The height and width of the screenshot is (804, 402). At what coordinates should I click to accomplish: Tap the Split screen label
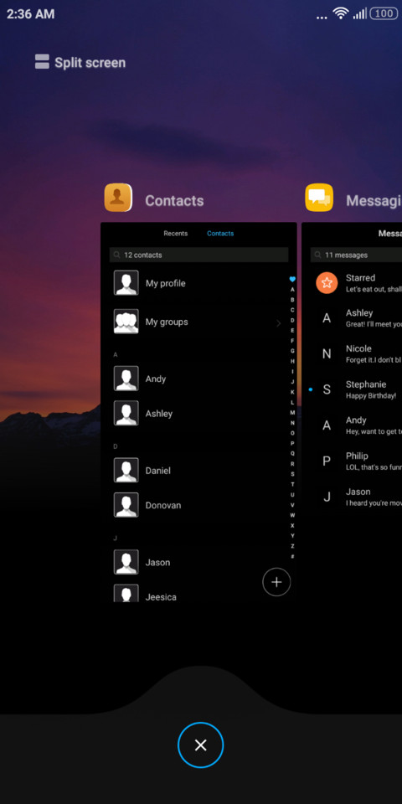(x=90, y=63)
